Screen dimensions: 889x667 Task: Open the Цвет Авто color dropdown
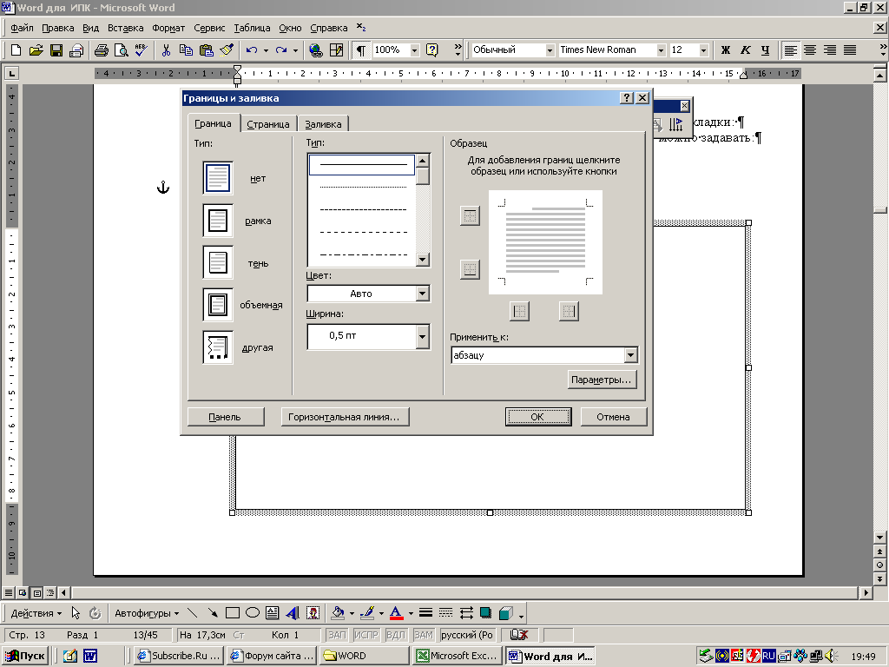[422, 294]
